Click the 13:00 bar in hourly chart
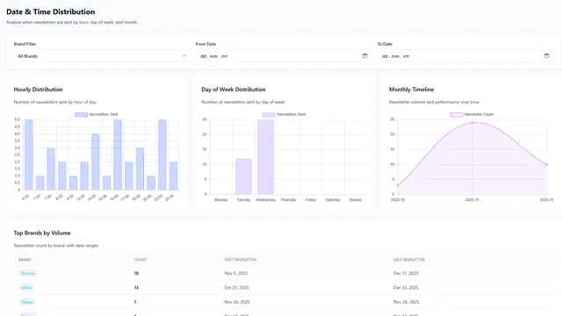 pyautogui.click(x=84, y=176)
